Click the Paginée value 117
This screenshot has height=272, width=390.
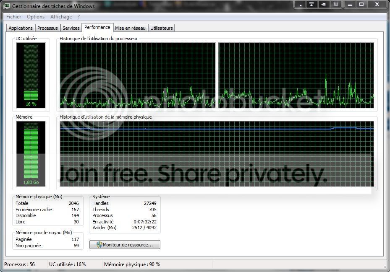click(75, 239)
